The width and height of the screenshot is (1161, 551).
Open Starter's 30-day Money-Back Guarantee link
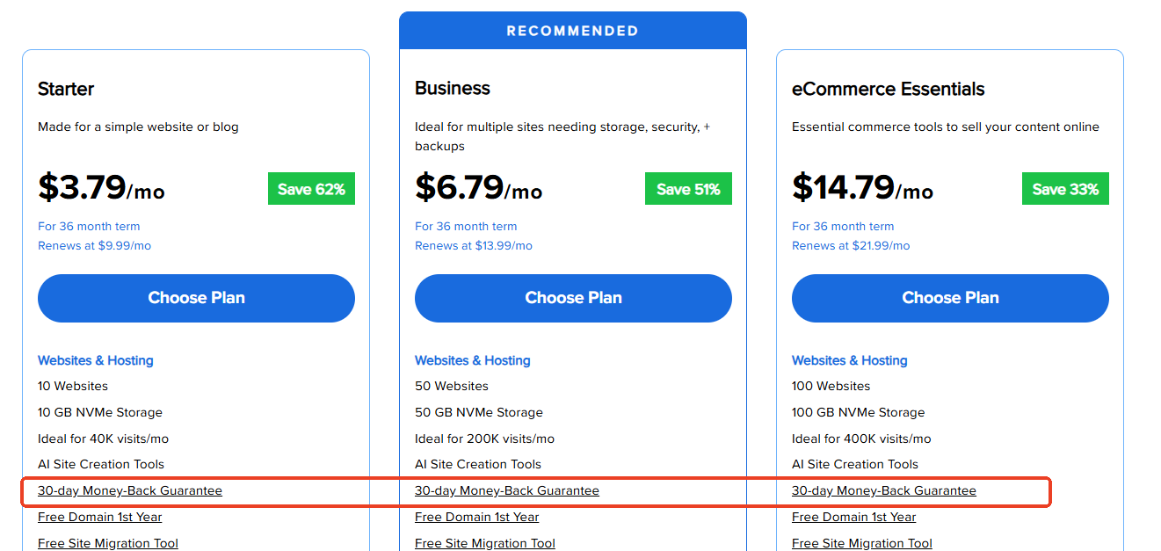click(x=130, y=490)
